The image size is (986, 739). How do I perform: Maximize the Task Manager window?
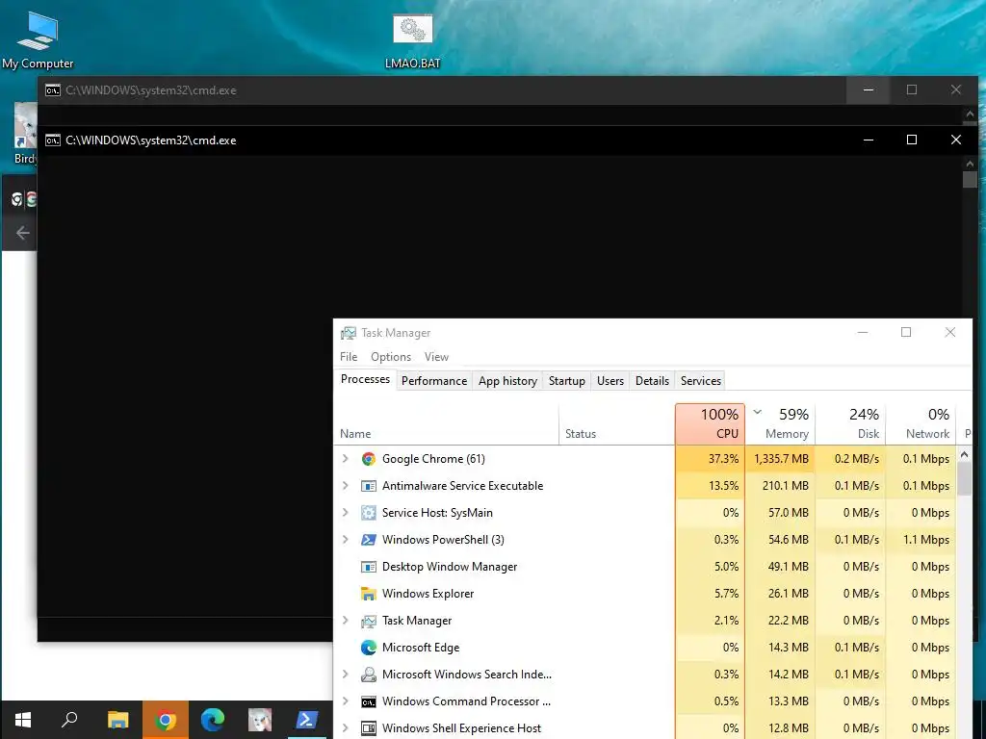click(x=906, y=332)
